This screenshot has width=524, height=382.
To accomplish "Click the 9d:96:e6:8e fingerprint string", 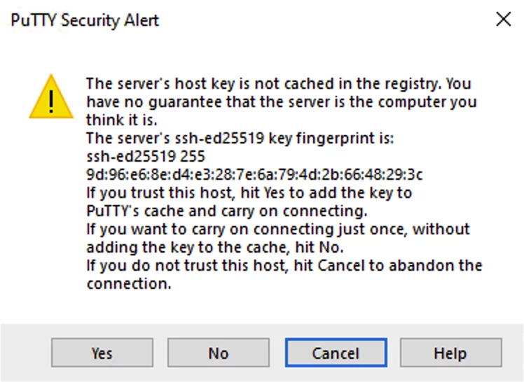I will 254,174.
